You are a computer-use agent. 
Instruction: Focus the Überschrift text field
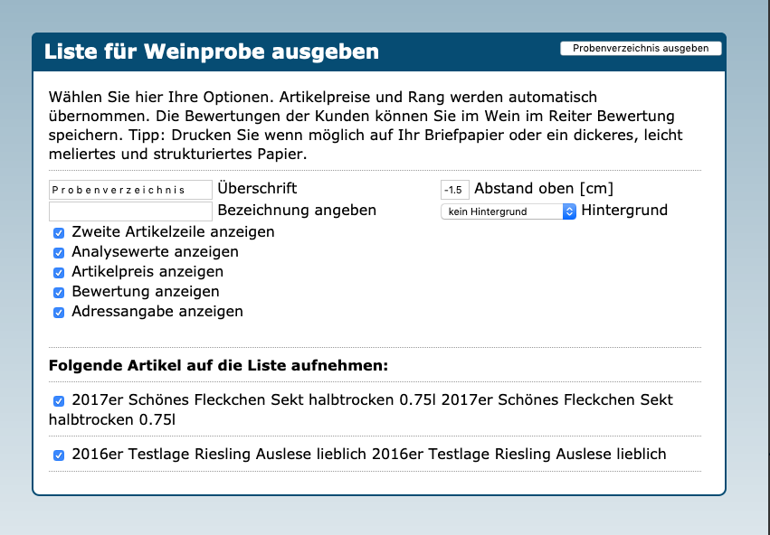point(131,190)
